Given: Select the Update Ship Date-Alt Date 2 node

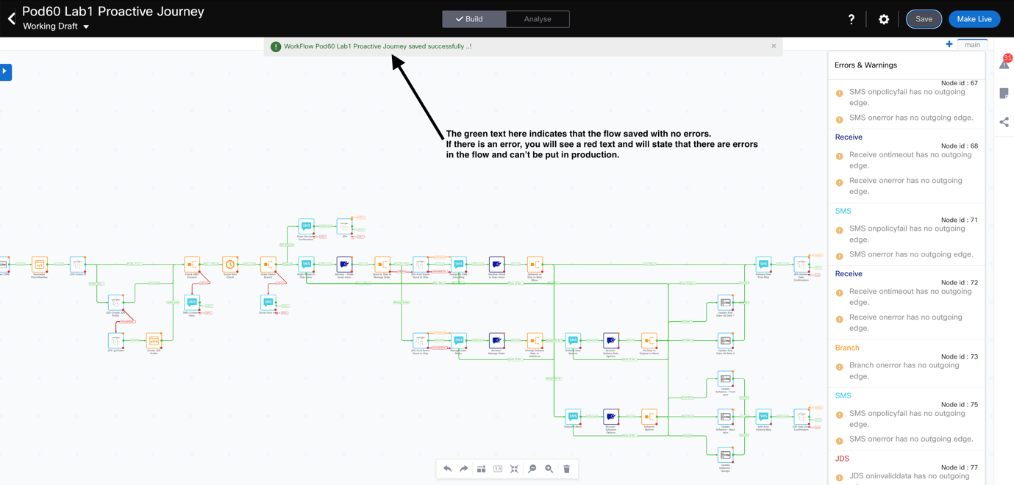Looking at the screenshot, I should (725, 341).
